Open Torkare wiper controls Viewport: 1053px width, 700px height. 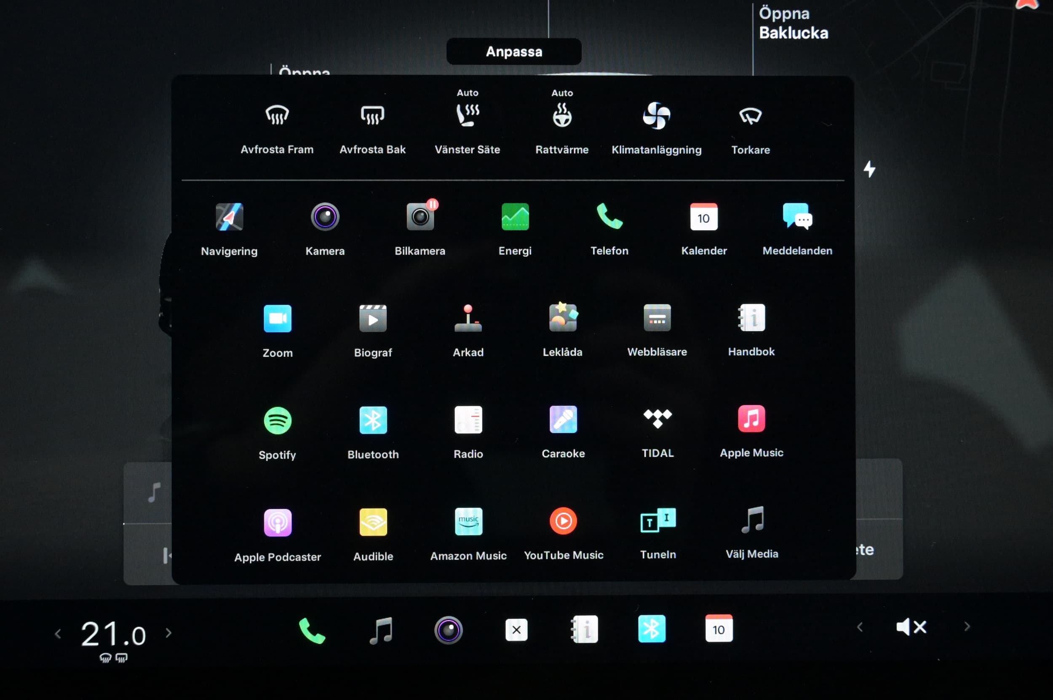(751, 116)
